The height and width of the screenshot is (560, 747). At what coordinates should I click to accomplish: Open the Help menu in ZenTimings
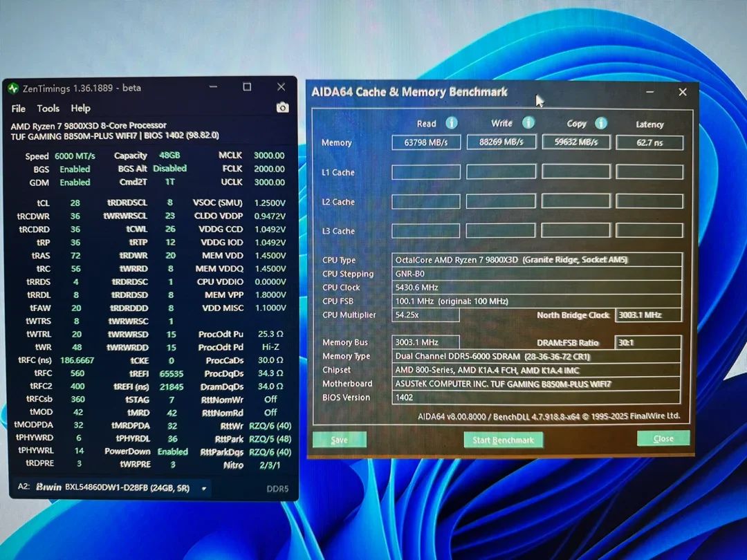(80, 108)
